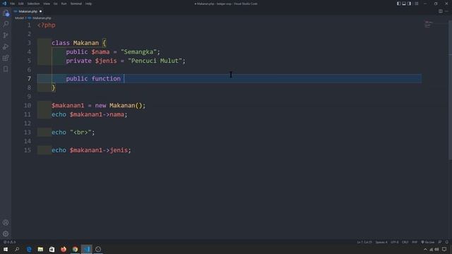Click the Ln 7 cursor position status item

point(364,242)
